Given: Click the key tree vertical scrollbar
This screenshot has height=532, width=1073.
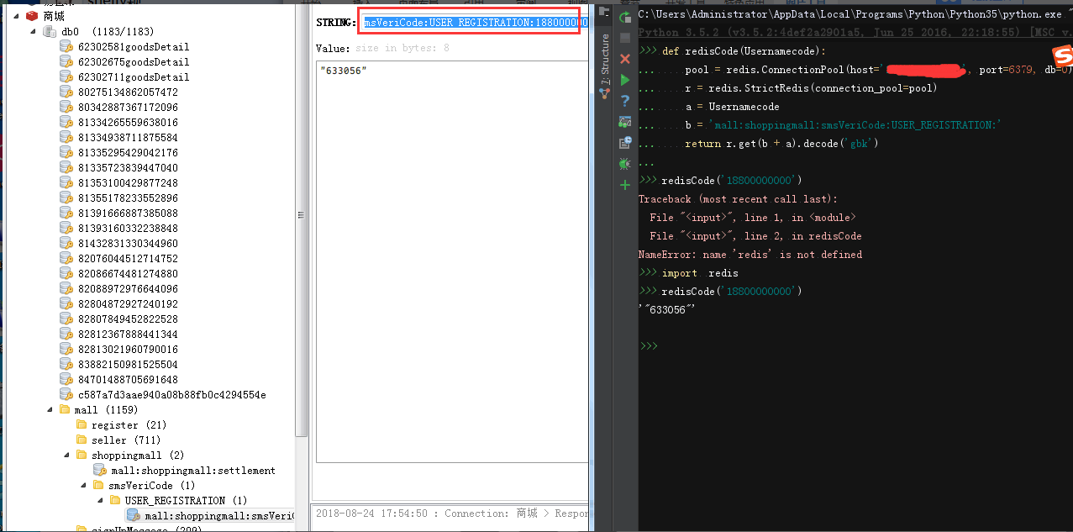Looking at the screenshot, I should (x=302, y=219).
